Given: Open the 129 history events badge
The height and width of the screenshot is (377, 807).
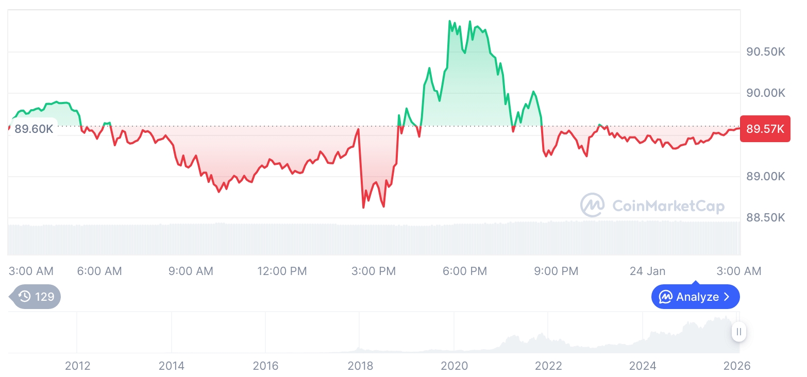Looking at the screenshot, I should click(x=36, y=297).
